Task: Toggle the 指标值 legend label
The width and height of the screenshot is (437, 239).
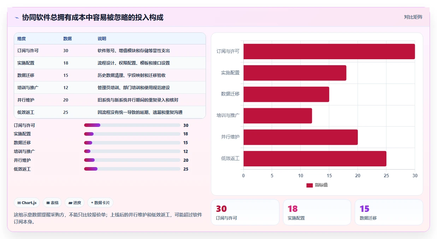Action: (x=321, y=185)
